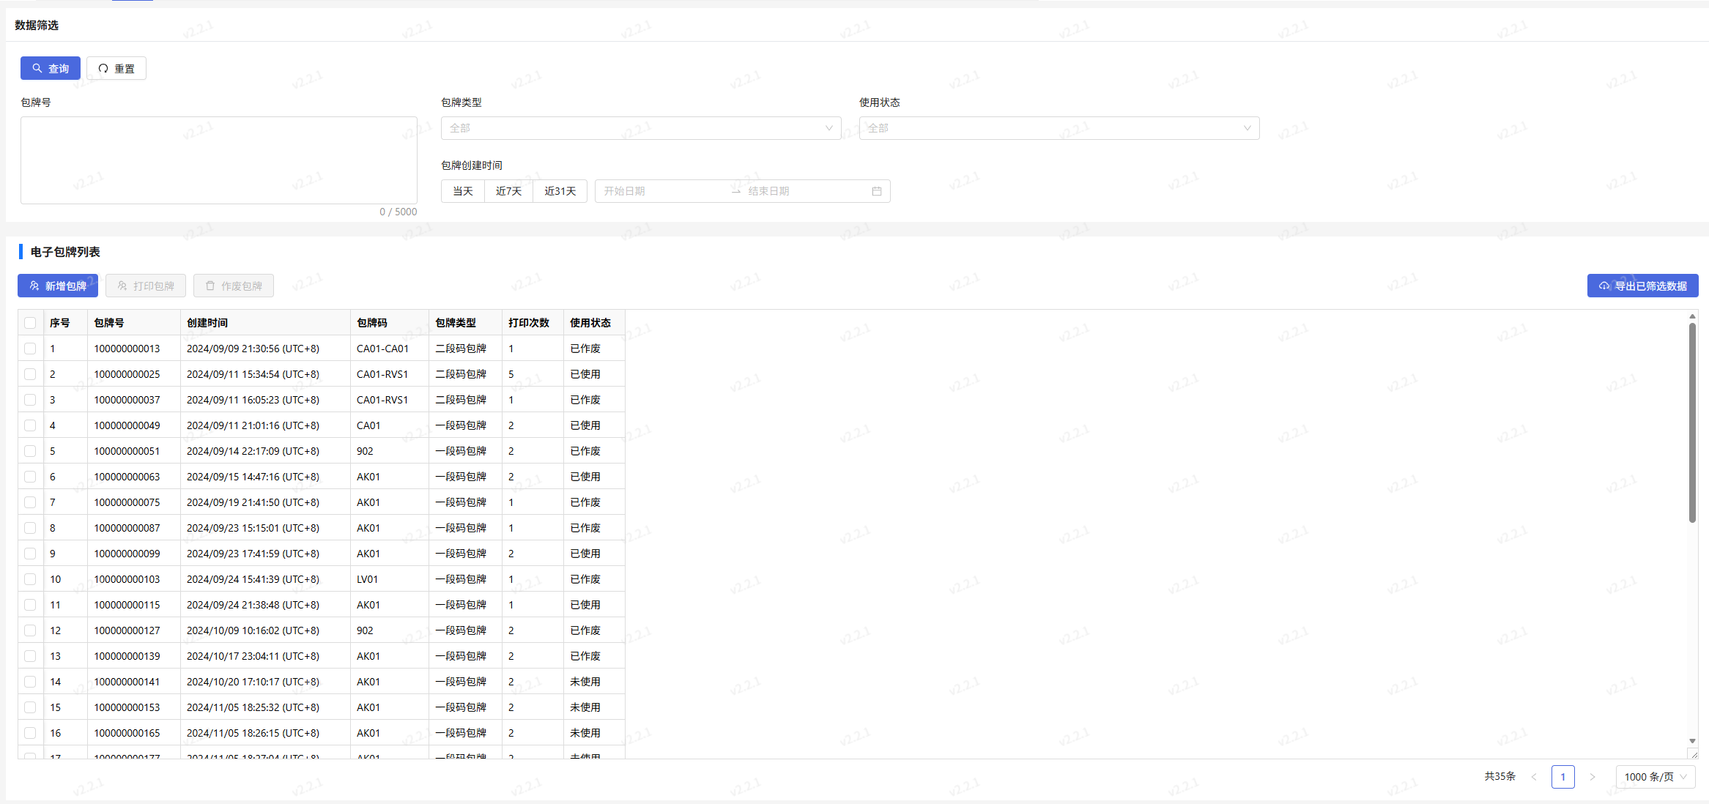Click the table vertical scrollbar thumb
The width and height of the screenshot is (1709, 804).
coord(1692,425)
